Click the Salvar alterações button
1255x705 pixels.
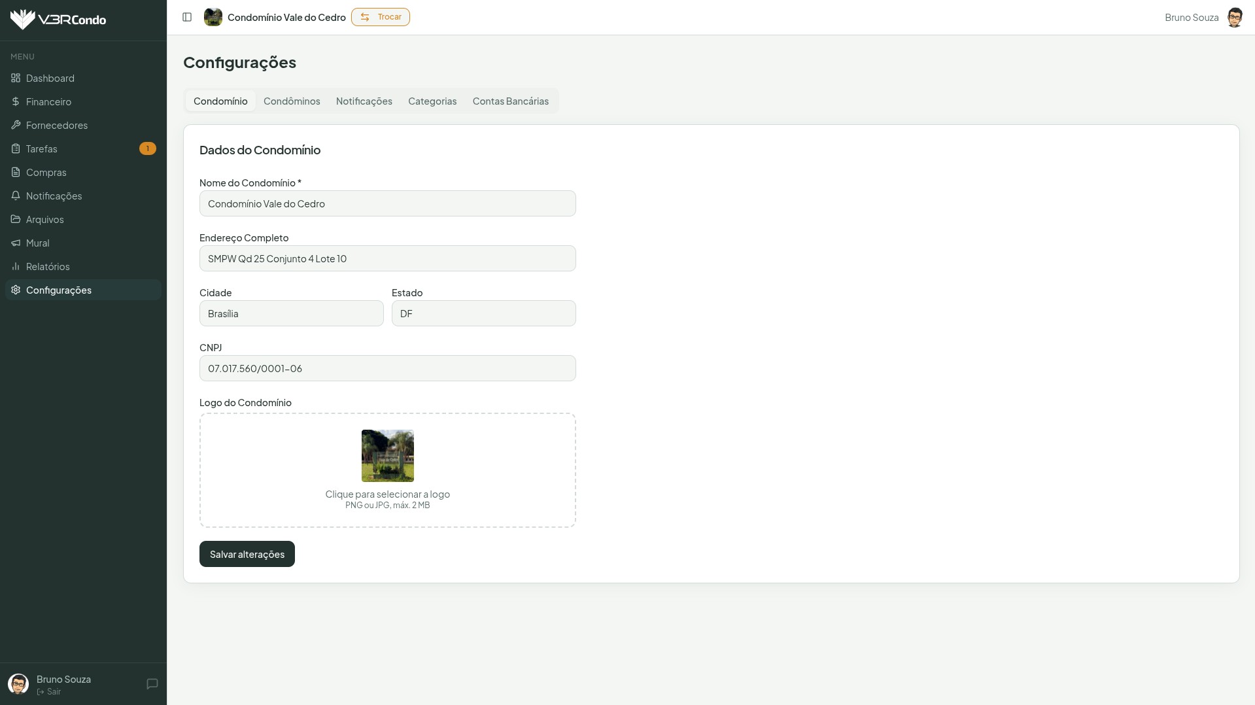tap(247, 554)
